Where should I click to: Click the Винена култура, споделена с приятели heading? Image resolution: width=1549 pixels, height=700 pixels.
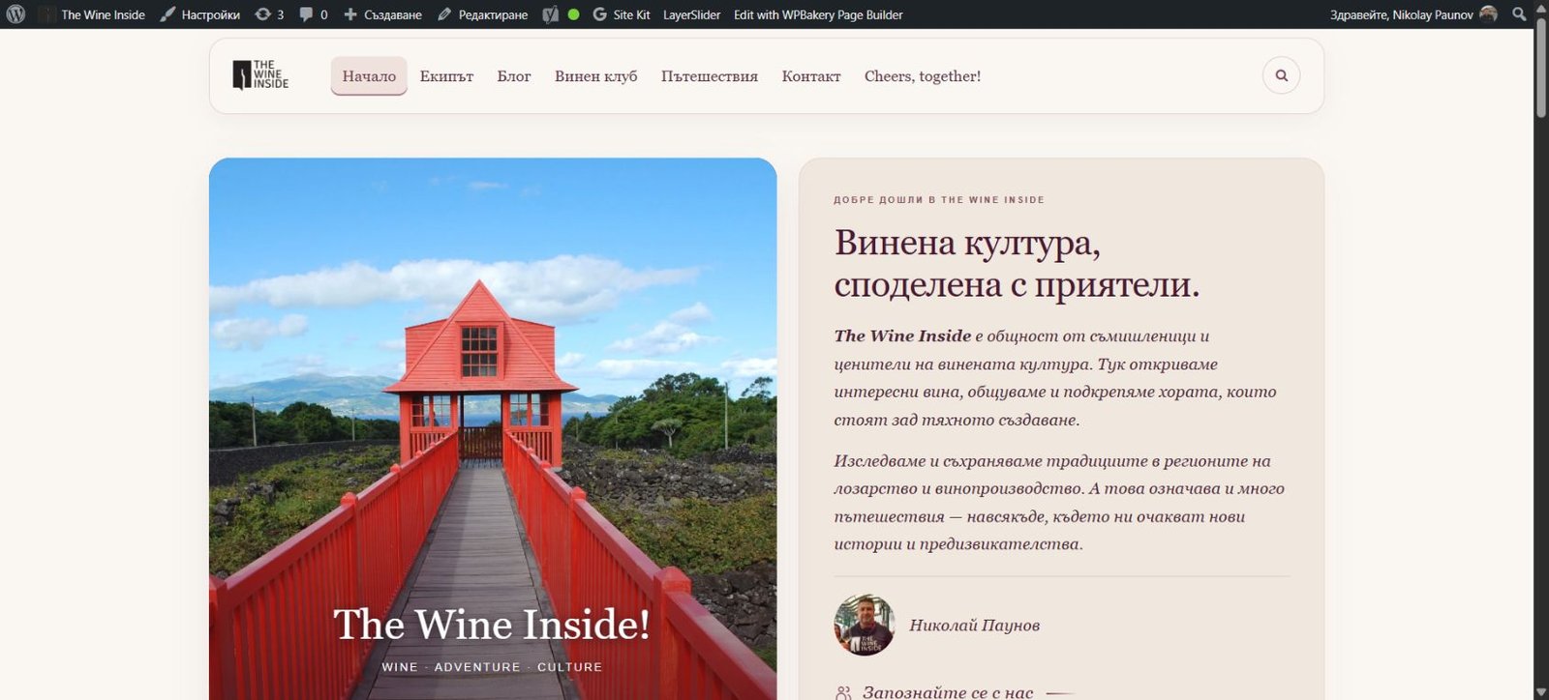pos(1017,263)
